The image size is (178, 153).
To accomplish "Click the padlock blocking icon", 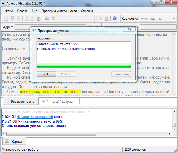I will (106, 18).
